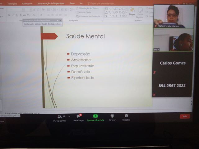This screenshot has height=149, width=199.
Task: Click the green Compartilhar tela icon
Action: coord(95,116)
